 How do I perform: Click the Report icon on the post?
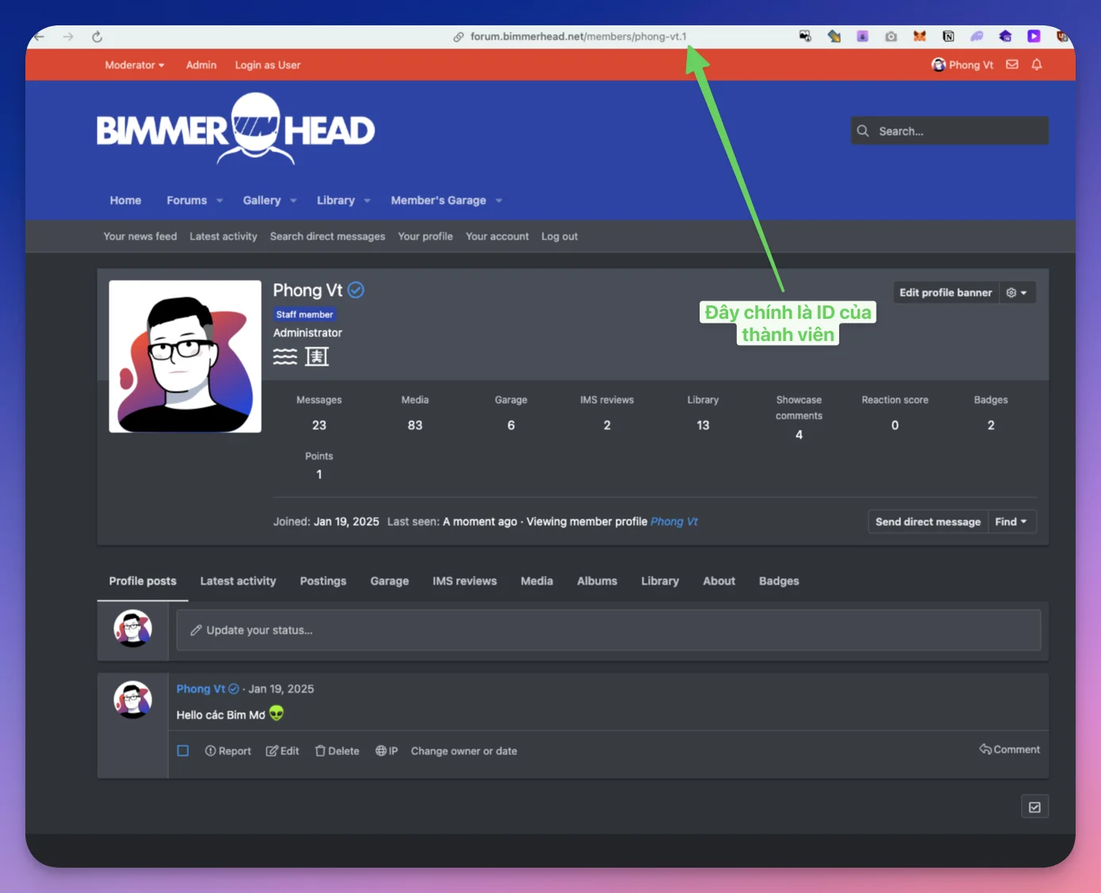210,751
